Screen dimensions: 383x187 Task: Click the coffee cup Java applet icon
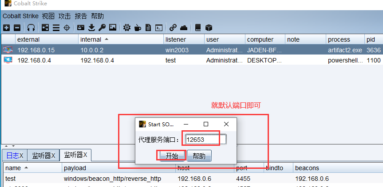click(x=138, y=27)
